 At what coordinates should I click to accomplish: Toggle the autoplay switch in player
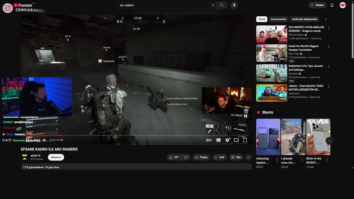209,140
